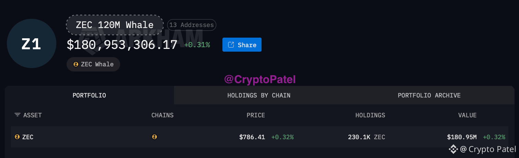
Task: Click the @CryptoPatel purple handle text
Action: tap(260, 80)
